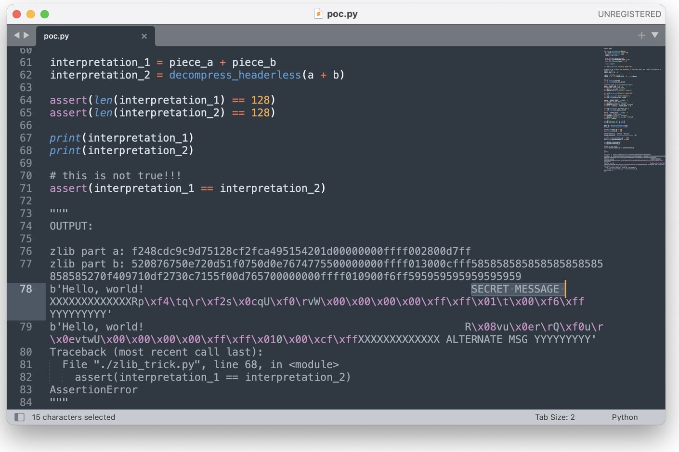Click the highlighted 'SECRET MESSAGE' selection
The image size is (679, 452).
[515, 289]
